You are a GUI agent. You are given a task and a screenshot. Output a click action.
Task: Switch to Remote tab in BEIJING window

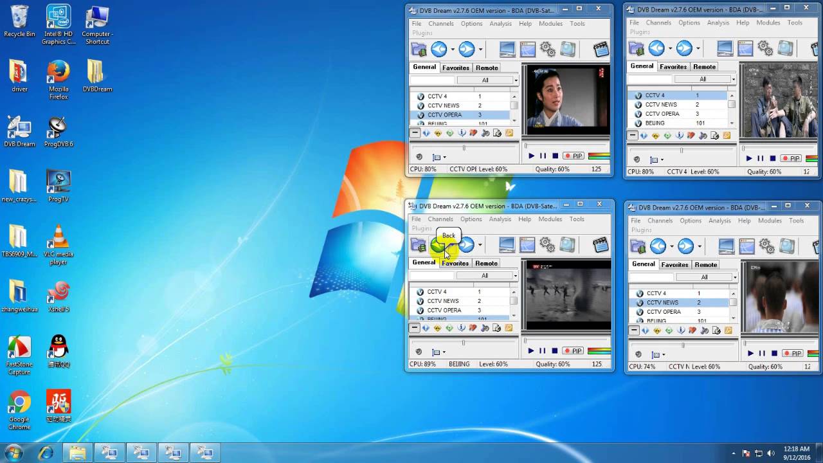point(486,263)
